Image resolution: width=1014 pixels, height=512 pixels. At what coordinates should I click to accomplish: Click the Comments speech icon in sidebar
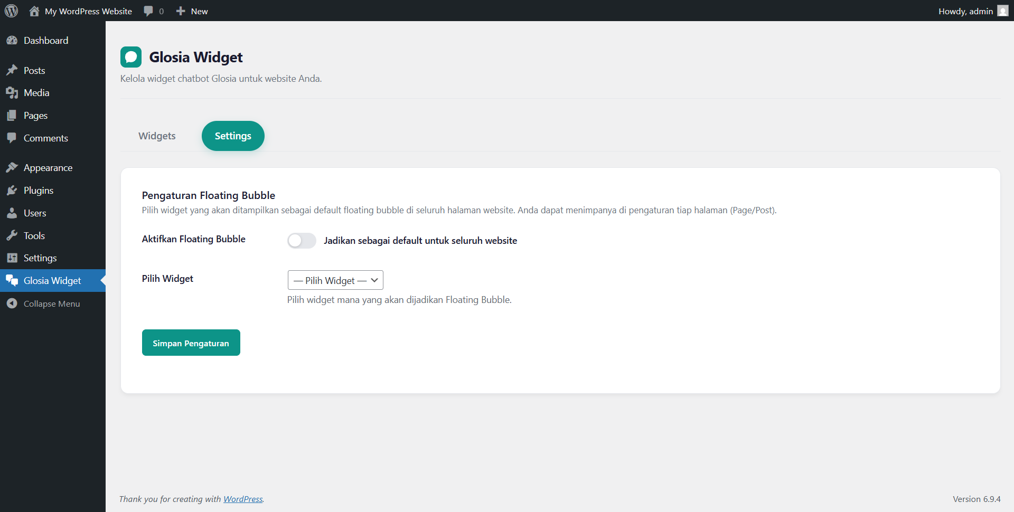tap(12, 138)
